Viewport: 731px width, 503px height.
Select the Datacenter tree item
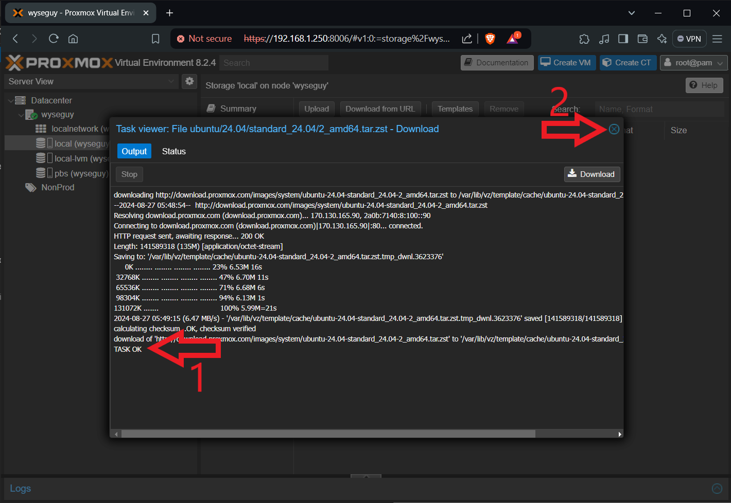[51, 100]
